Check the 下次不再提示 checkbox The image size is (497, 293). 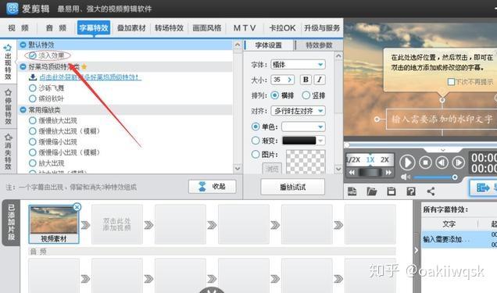(451, 82)
